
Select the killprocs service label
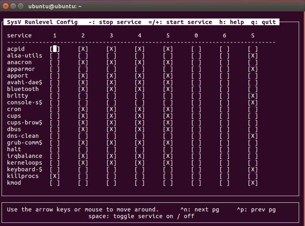23,176
